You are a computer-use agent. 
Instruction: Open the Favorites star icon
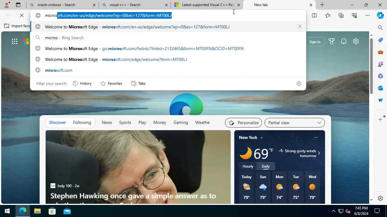[x=328, y=15]
